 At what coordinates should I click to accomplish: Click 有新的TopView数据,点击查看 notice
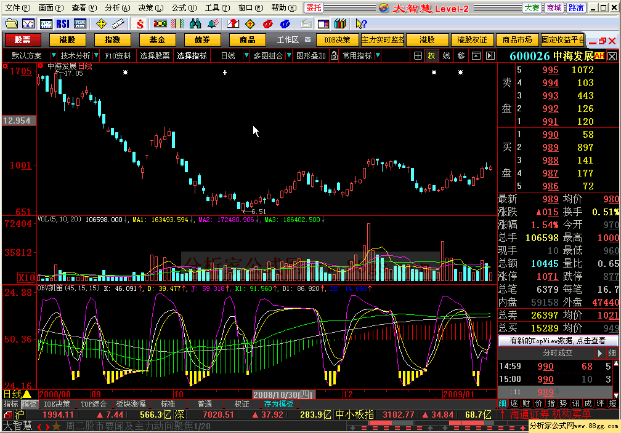click(558, 341)
